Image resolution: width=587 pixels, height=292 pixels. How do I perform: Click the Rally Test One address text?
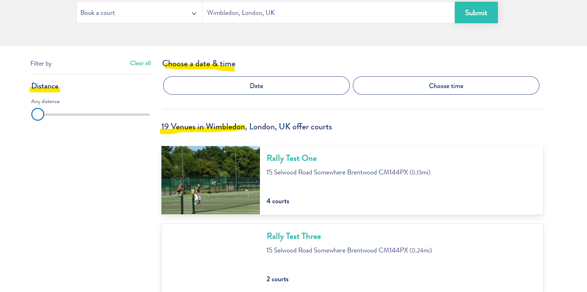coord(348,172)
